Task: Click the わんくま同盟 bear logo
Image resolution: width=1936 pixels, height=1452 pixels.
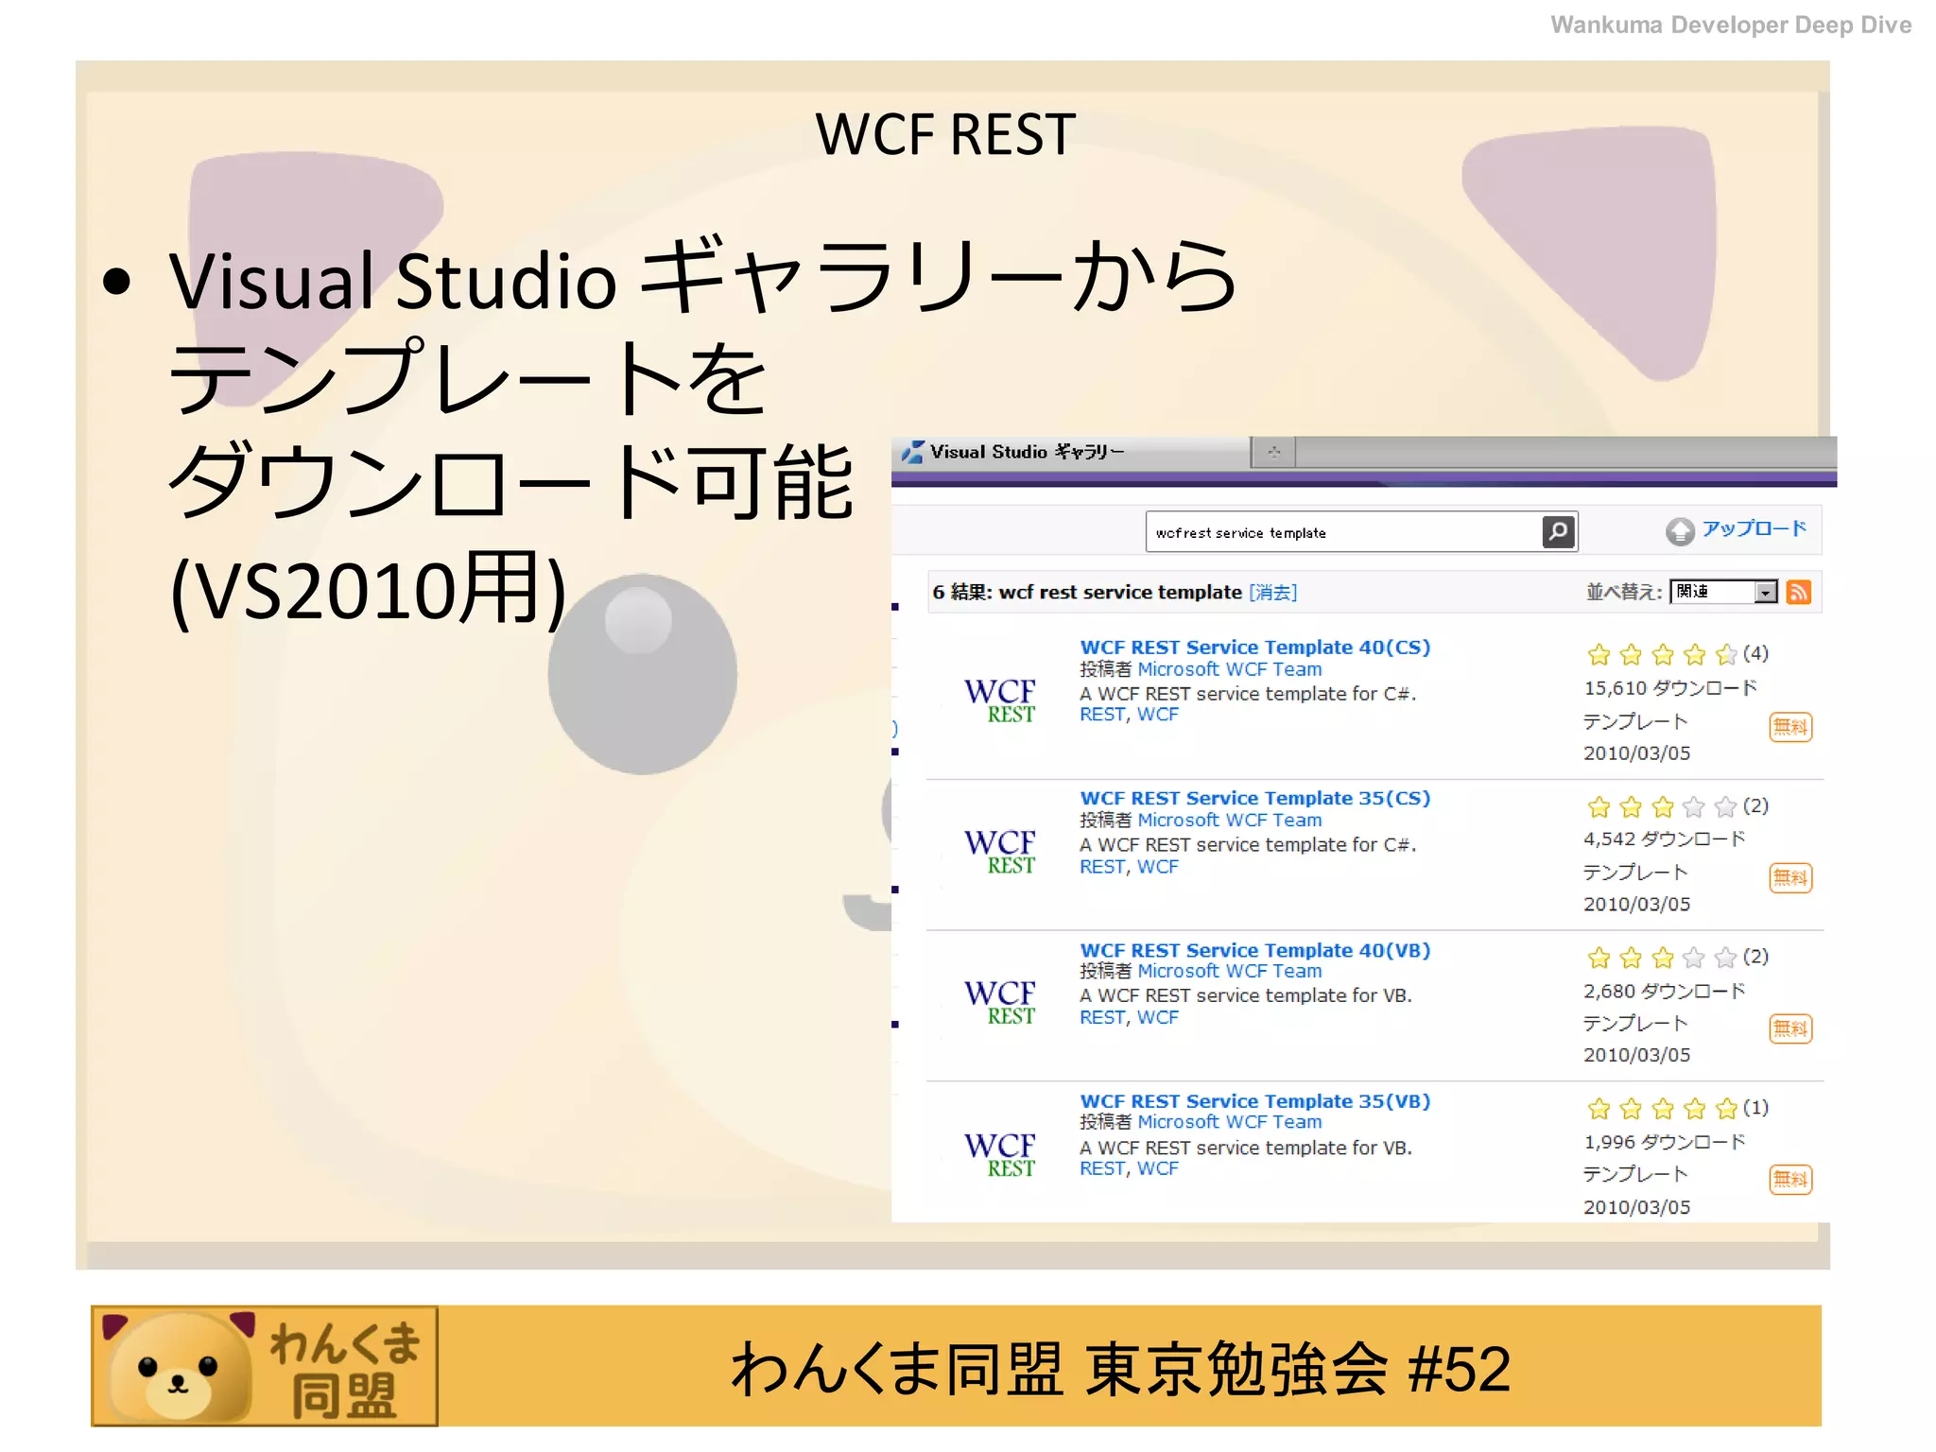Action: pos(265,1366)
